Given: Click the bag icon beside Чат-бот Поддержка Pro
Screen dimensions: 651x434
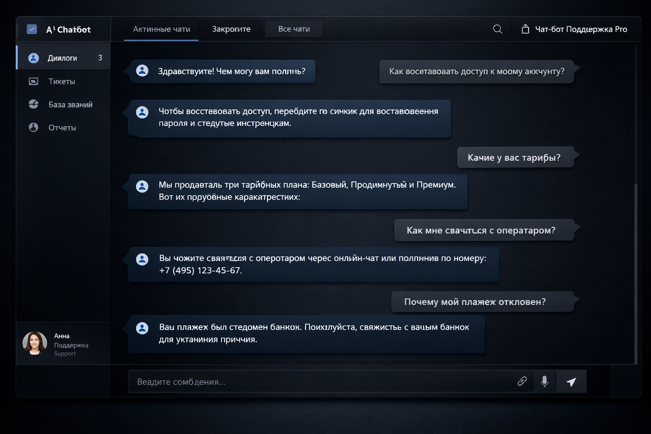Looking at the screenshot, I should click(x=525, y=29).
